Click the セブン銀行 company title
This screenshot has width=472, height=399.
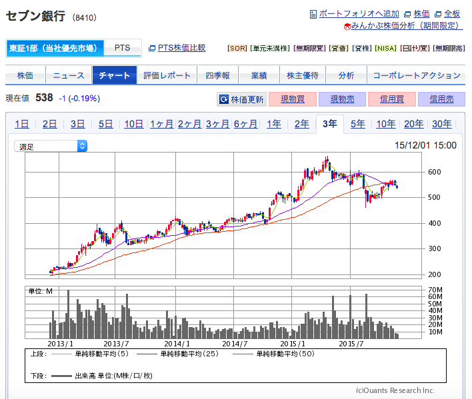click(x=35, y=16)
